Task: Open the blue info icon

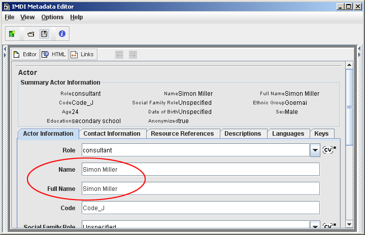Action: click(x=62, y=34)
